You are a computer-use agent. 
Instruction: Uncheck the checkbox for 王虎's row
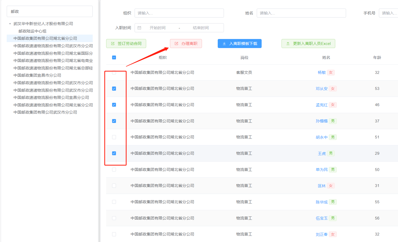pos(114,153)
